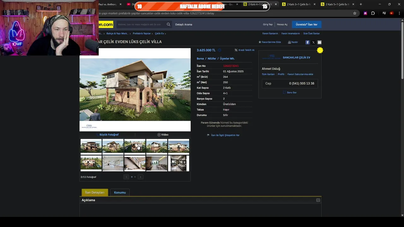Click Bahçe & Yapı Market breadcrumb
Image resolution: width=404 pixels, height=227 pixels.
[117, 33]
